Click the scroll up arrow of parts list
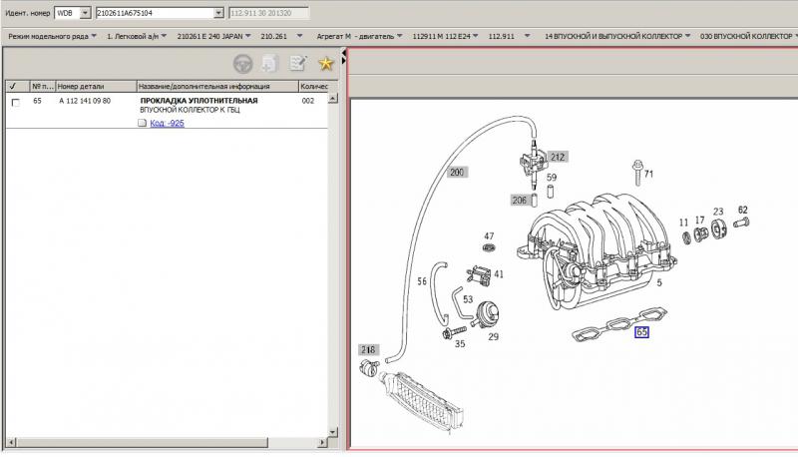Viewport: 798px width, 457px height. click(333, 98)
